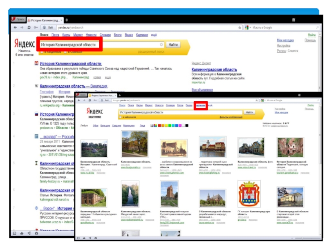The image size is (327, 245).
Task: Filter images by black color swatch
Action: [187, 125]
